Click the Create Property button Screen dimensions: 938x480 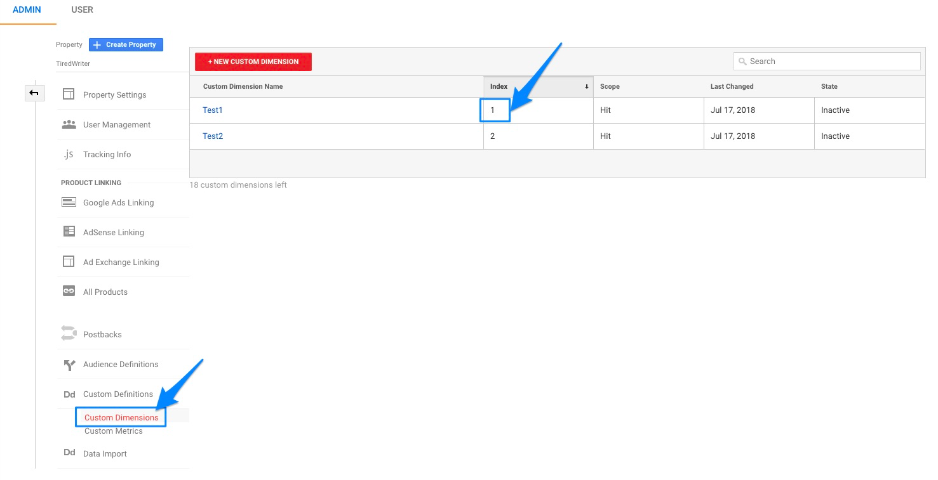pyautogui.click(x=126, y=44)
